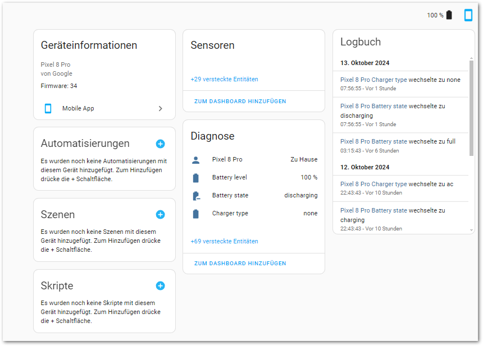
Task: Click the blue phone icon at top right
Action: point(468,15)
